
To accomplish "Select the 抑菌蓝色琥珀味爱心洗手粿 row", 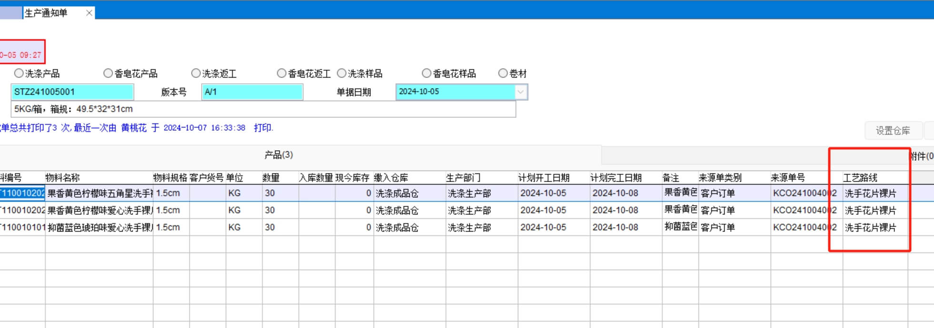I will click(x=99, y=228).
